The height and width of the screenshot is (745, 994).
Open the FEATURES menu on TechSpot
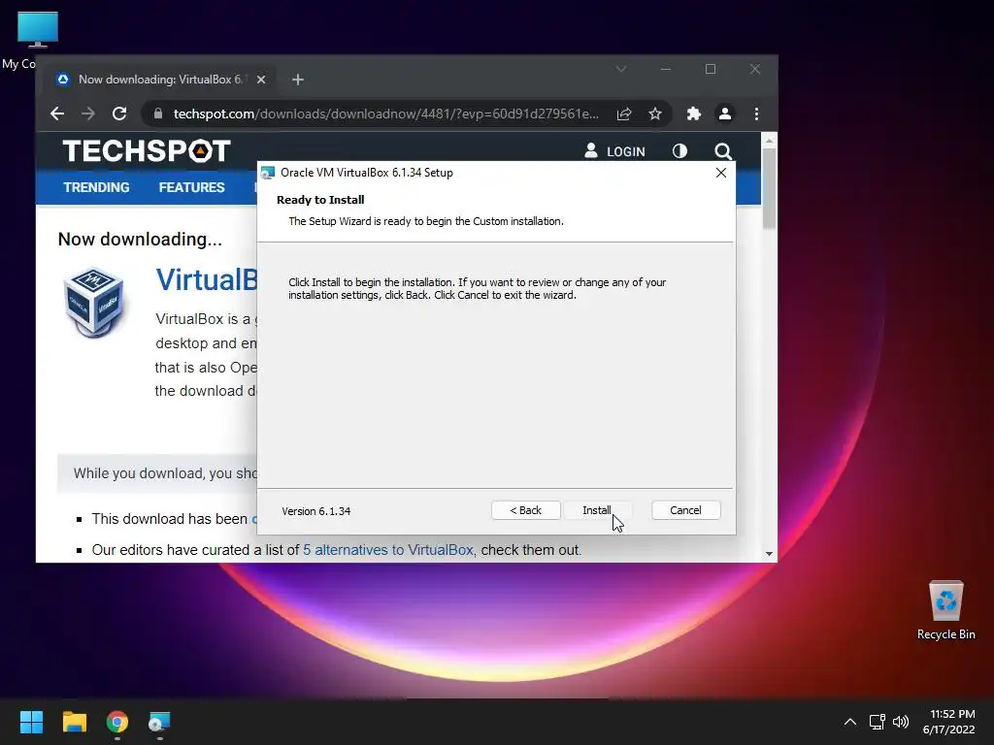coord(191,187)
